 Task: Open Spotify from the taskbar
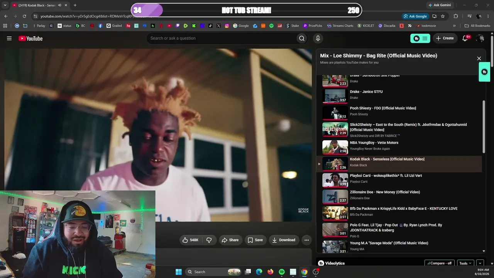click(282, 272)
